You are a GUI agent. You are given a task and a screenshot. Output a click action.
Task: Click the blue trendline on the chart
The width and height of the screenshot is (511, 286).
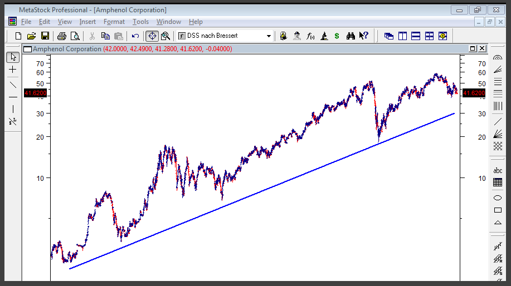(262, 191)
